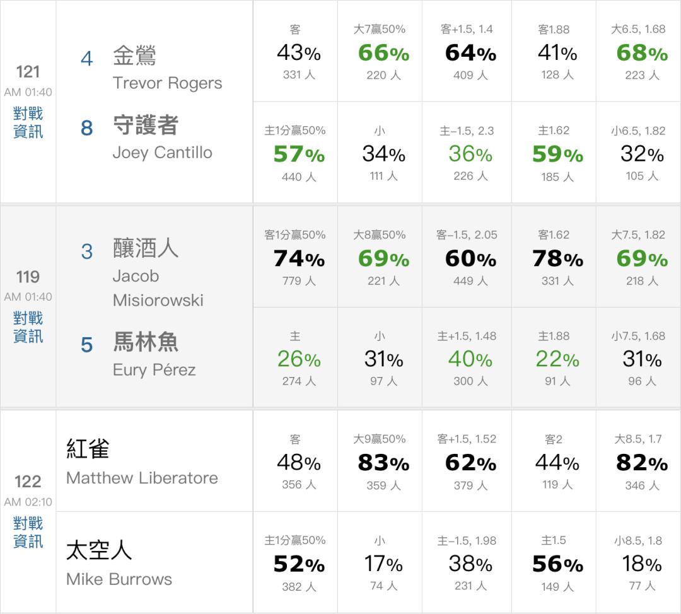The height and width of the screenshot is (614, 681).
Task: Click the 太空人 team name
Action: point(99,550)
